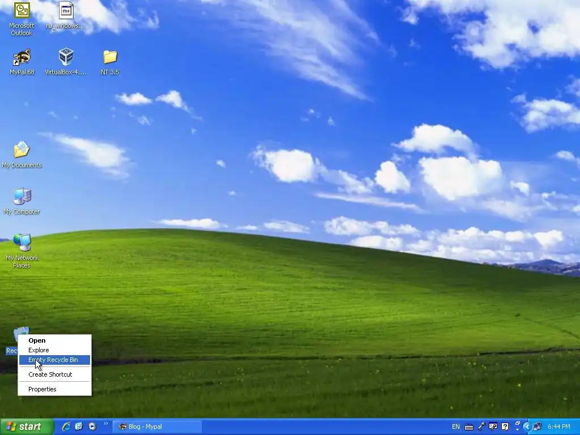Viewport: 580px width, 435px height.
Task: Expand the Quick Launch overflow chevron
Action: (105, 424)
